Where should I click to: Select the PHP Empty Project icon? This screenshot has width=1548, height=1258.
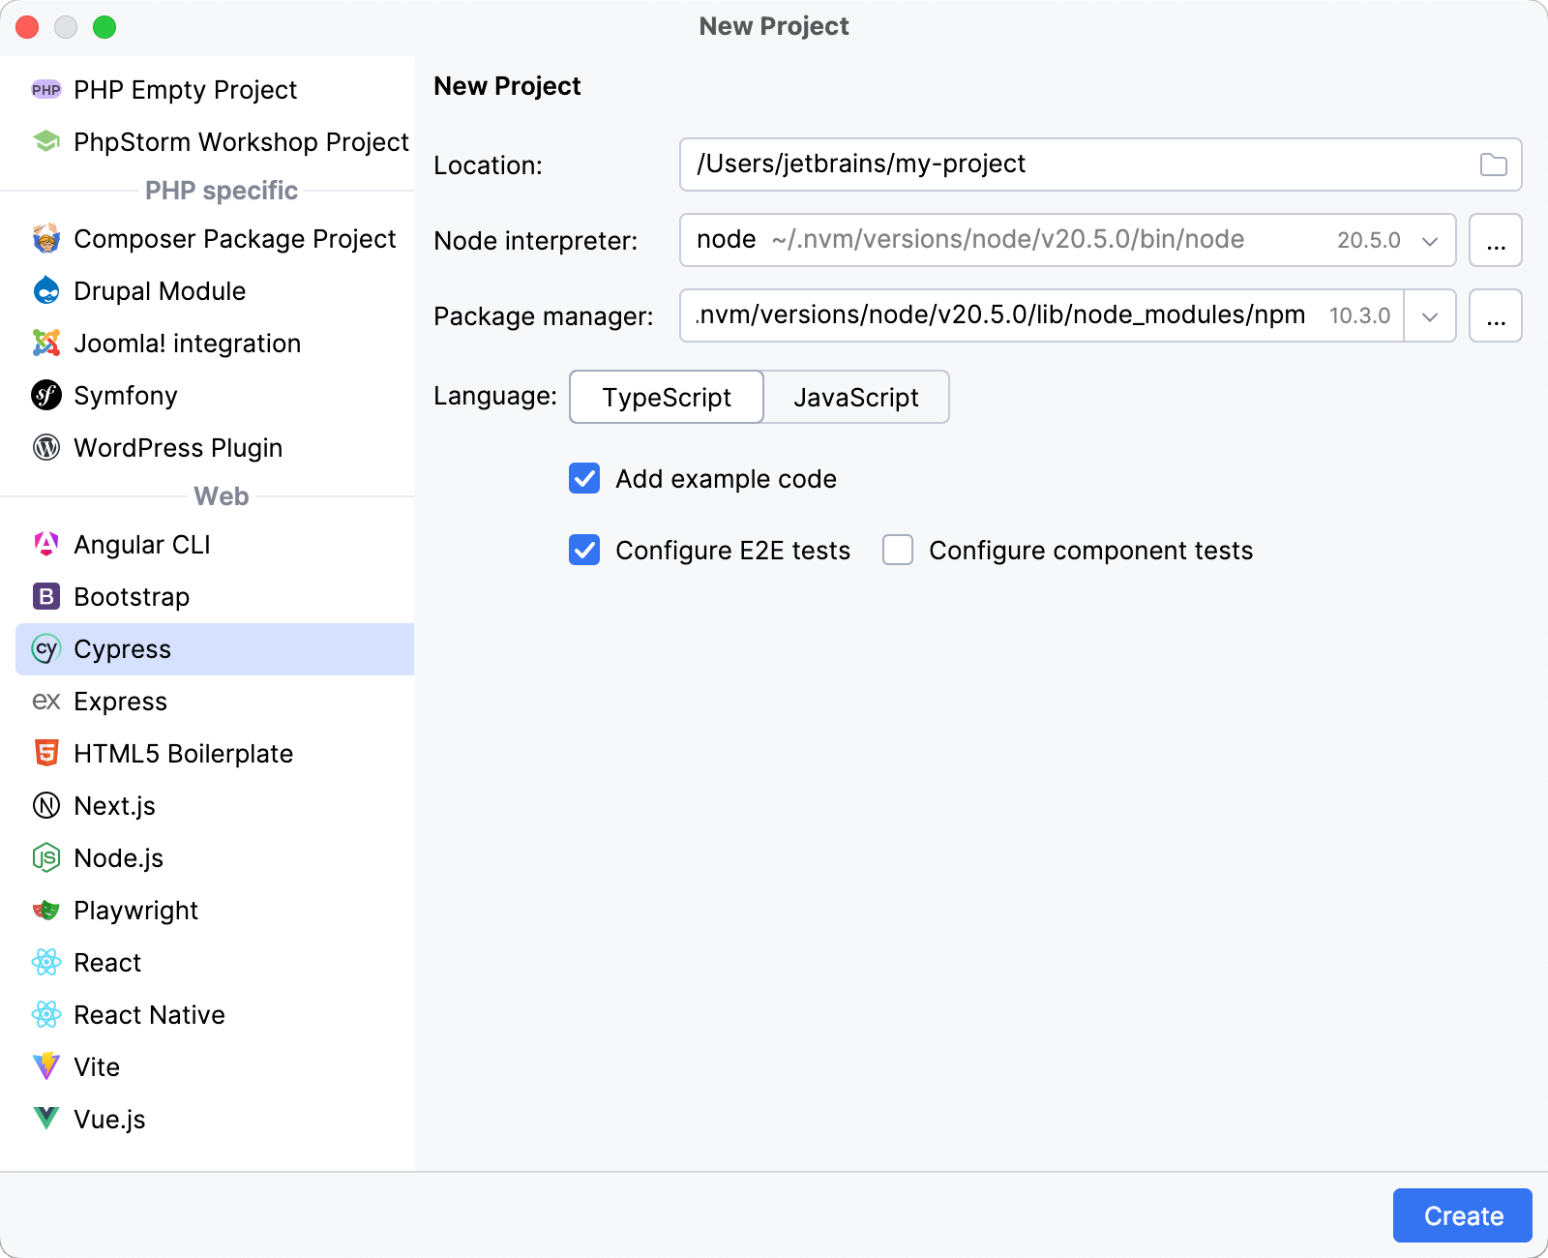(x=45, y=89)
